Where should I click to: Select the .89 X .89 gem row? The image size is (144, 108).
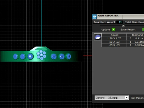click(x=123, y=45)
